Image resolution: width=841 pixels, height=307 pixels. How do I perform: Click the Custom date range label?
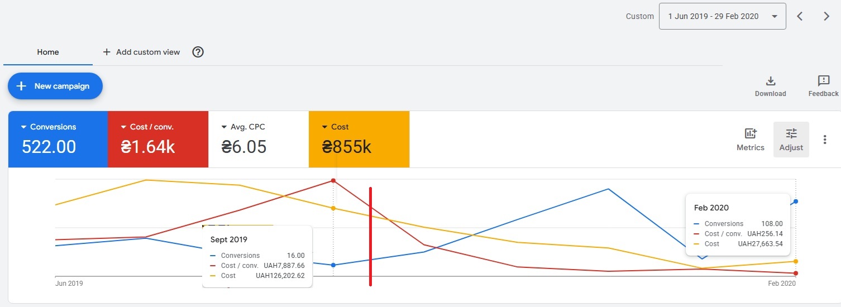click(x=640, y=16)
